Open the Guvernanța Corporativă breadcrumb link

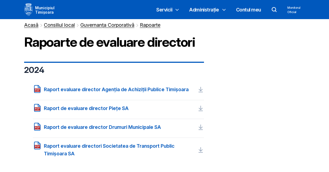tap(107, 25)
